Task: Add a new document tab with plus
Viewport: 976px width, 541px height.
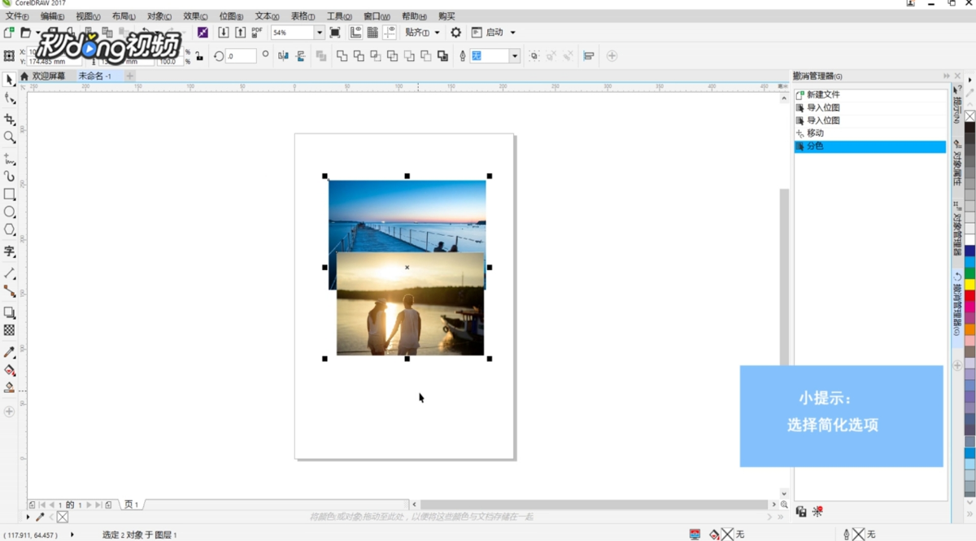Action: tap(129, 76)
